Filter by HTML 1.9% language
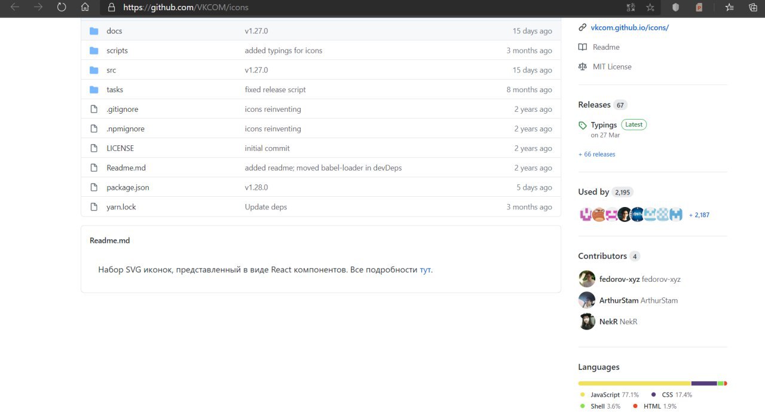This screenshot has height=417, width=765. click(x=655, y=406)
